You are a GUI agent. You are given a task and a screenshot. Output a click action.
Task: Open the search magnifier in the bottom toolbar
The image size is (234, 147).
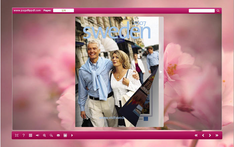tap(51, 135)
